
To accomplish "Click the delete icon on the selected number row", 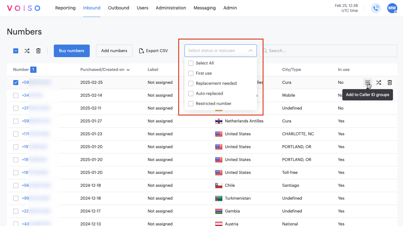I will (x=389, y=82).
